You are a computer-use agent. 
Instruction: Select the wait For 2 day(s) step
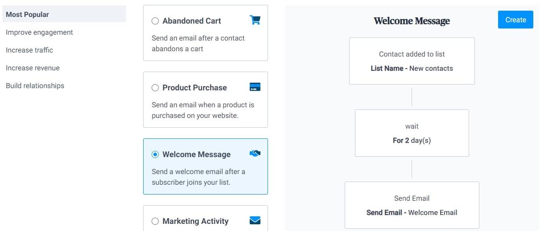412,133
